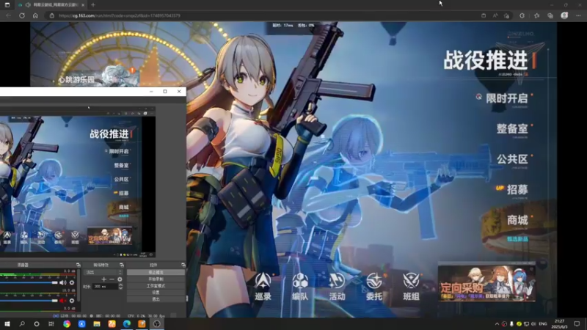Open the 编队 team formation icon
Screen dimensions: 587x330
coord(300,287)
